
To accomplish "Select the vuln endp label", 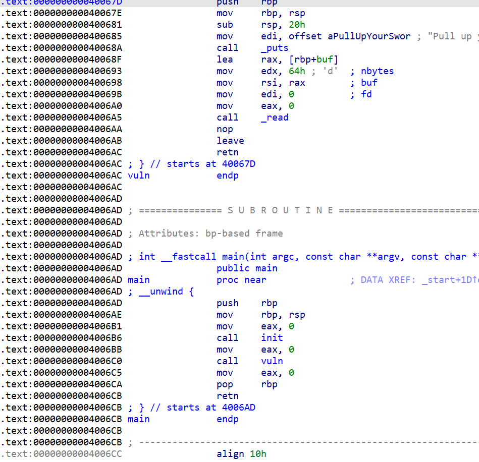I will pos(139,176).
